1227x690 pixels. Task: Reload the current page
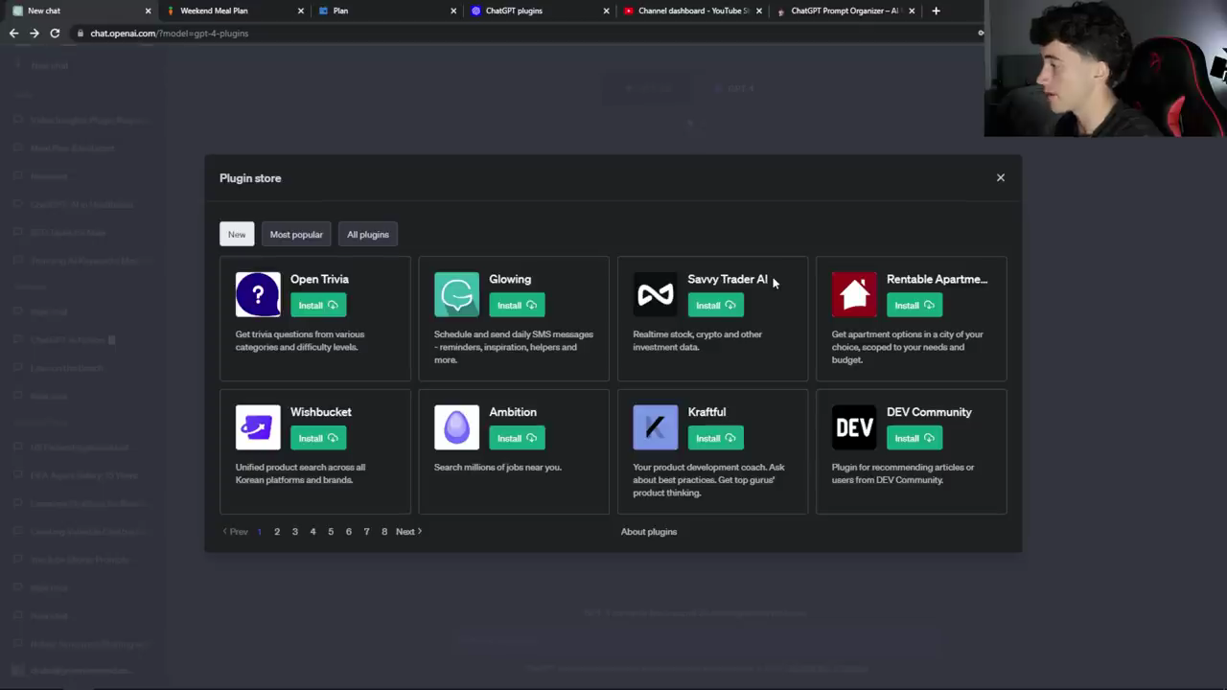pos(55,33)
